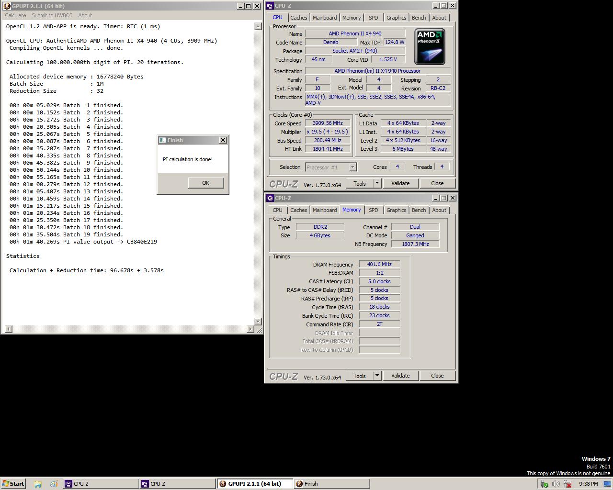Viewport: 613px width, 490px height.
Task: Click Show desktop button at taskbar end
Action: tap(607, 484)
